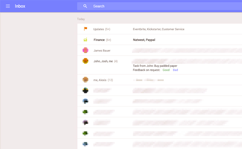
Task: Expand the Updates bundle
Action: click(x=160, y=29)
